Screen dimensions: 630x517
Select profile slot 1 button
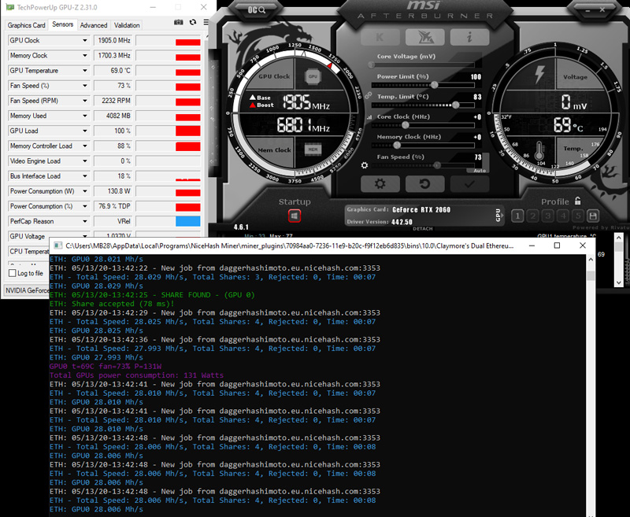(x=517, y=216)
